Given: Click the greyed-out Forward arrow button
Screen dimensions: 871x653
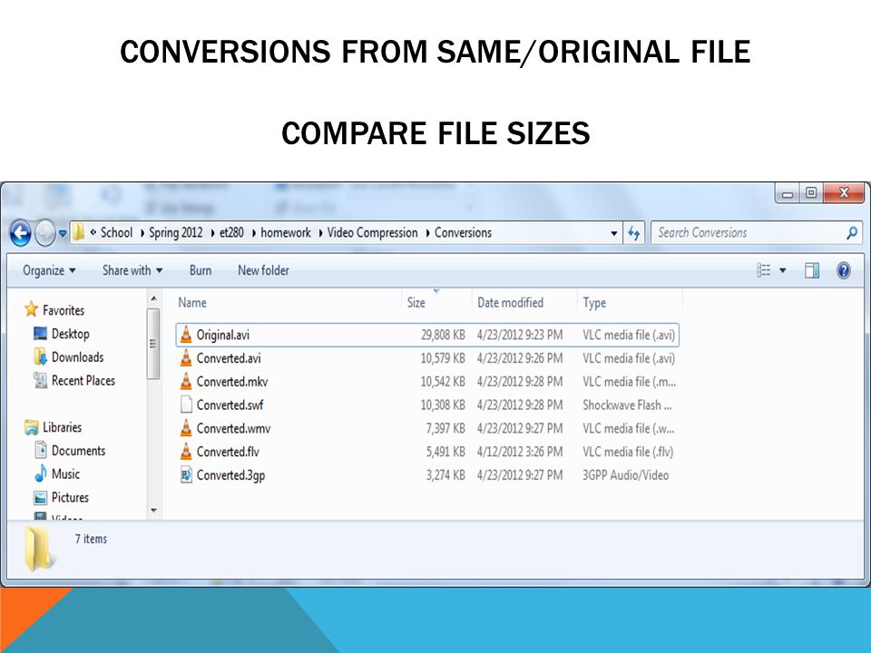Looking at the screenshot, I should point(45,233).
